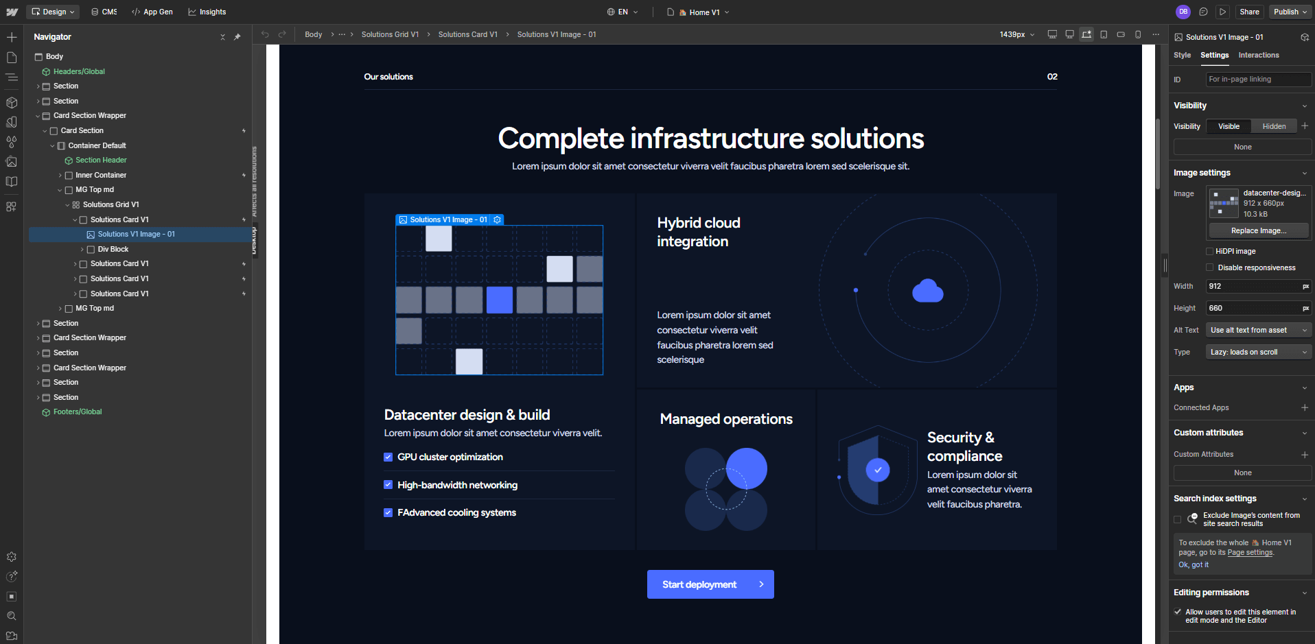Open the EN language dropdown

point(622,12)
